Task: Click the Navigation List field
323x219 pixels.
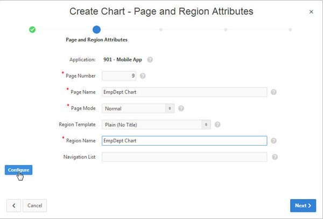Action: pyautogui.click(x=184, y=157)
